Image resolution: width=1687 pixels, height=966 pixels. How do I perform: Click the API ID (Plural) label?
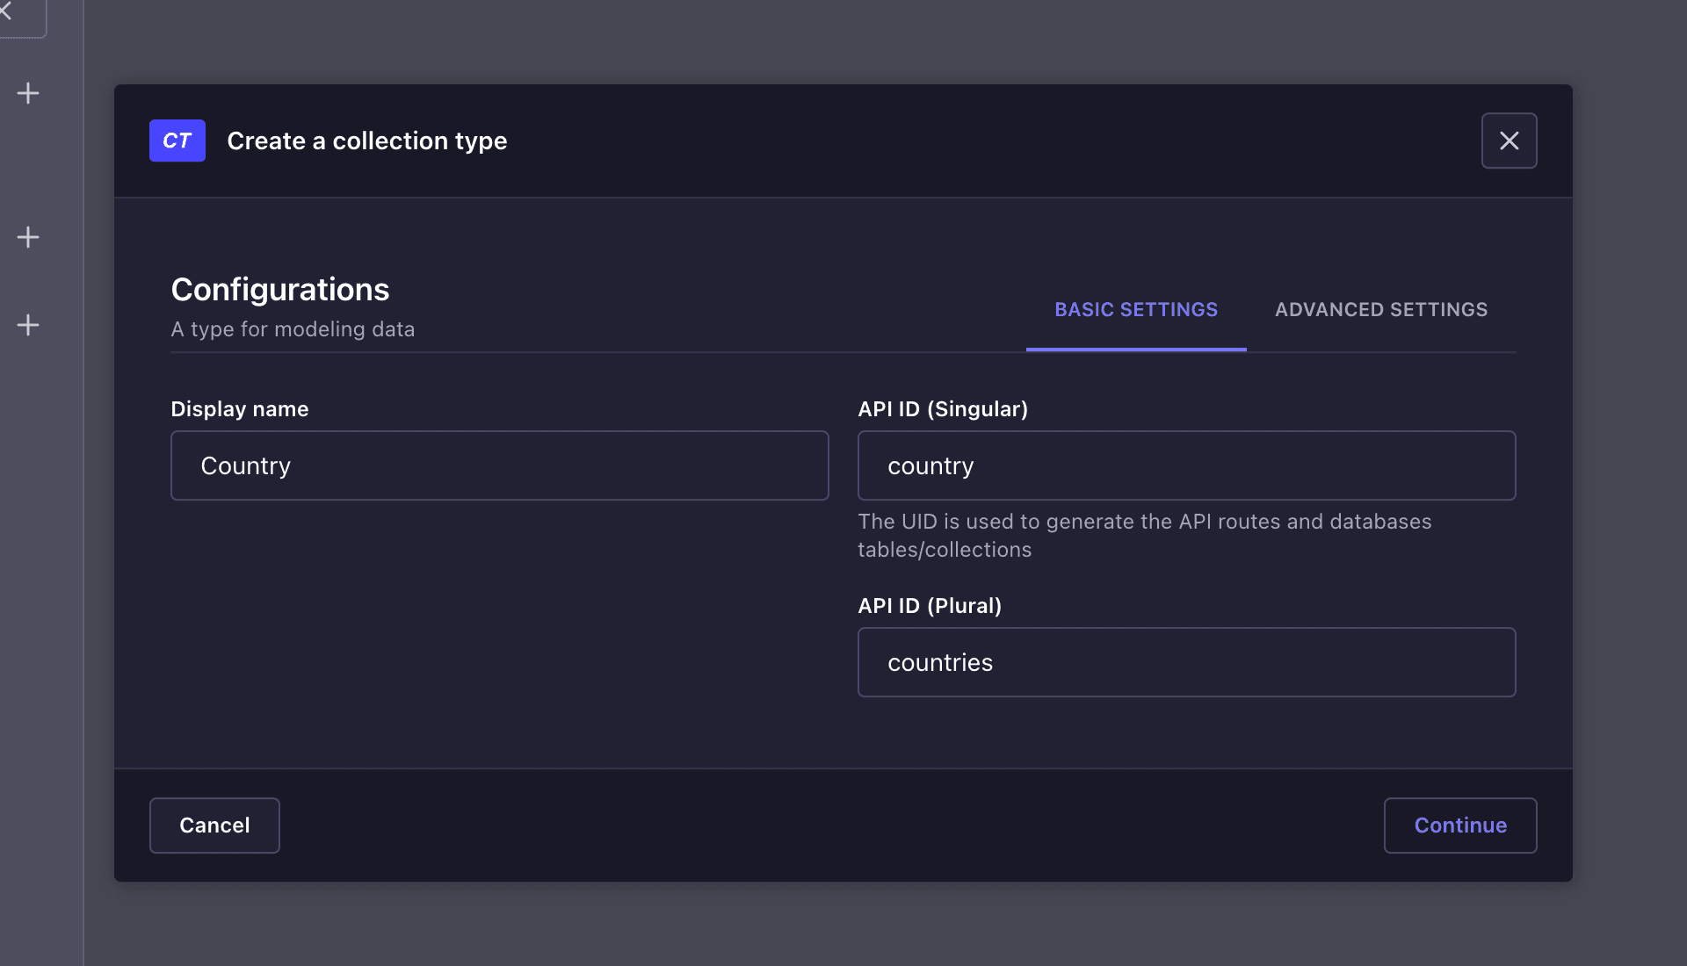point(929,606)
